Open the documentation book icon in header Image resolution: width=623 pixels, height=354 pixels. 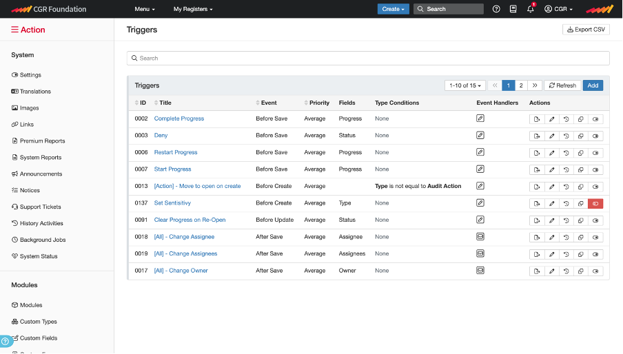513,9
